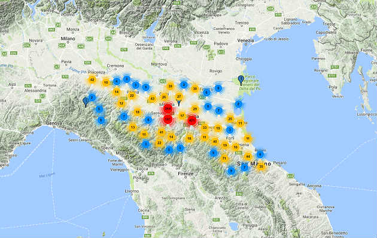Screen dimensions: 377x238
Task: Select the yellow cluster marker numbered 33
Action: point(205,128)
